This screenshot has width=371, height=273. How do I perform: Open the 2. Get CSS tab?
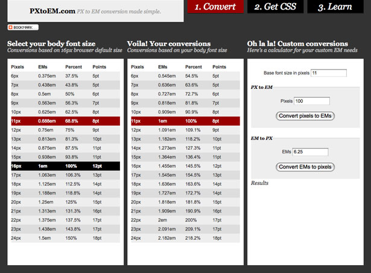pyautogui.click(x=275, y=7)
